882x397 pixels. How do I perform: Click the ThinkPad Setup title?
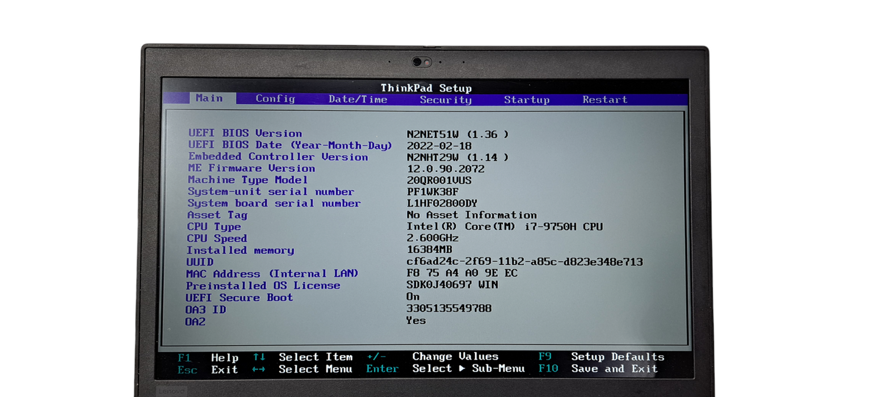point(426,88)
